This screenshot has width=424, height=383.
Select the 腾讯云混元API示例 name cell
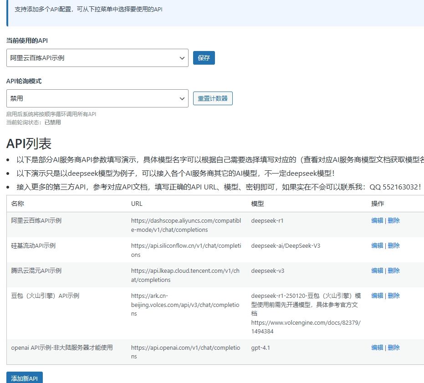tap(36, 271)
